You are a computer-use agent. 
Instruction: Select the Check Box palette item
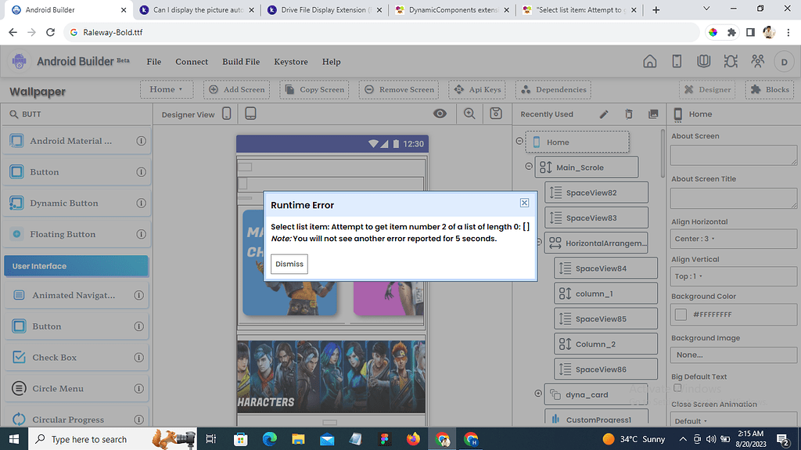77,358
